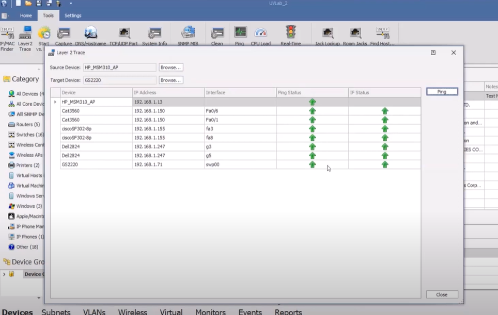Image resolution: width=498 pixels, height=315 pixels.
Task: Expand the HP_MSM310_AP row arrow
Action: point(55,102)
